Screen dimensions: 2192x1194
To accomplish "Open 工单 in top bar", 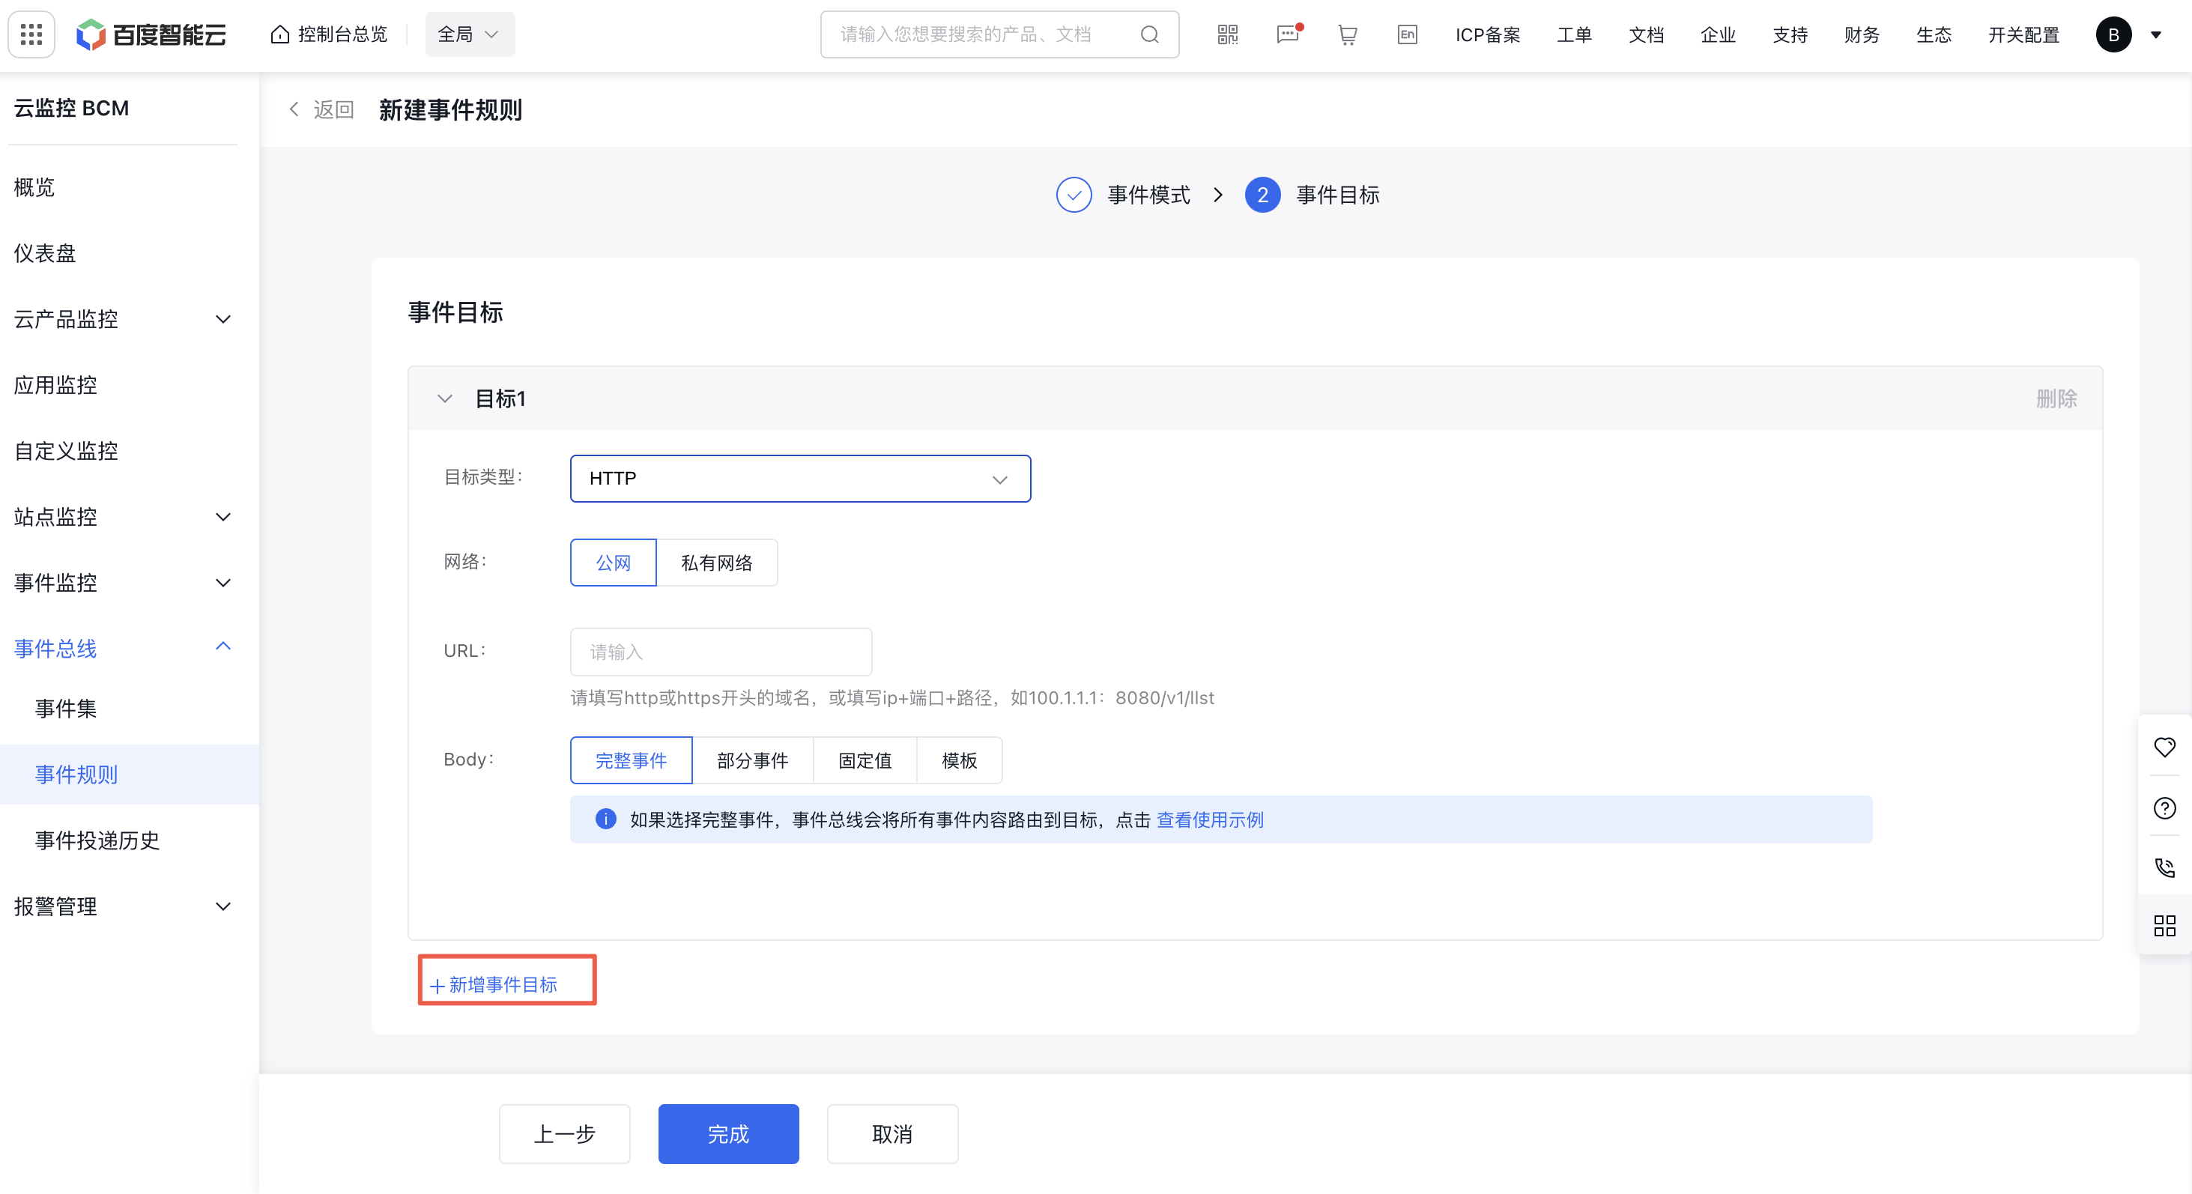I will click(x=1574, y=35).
